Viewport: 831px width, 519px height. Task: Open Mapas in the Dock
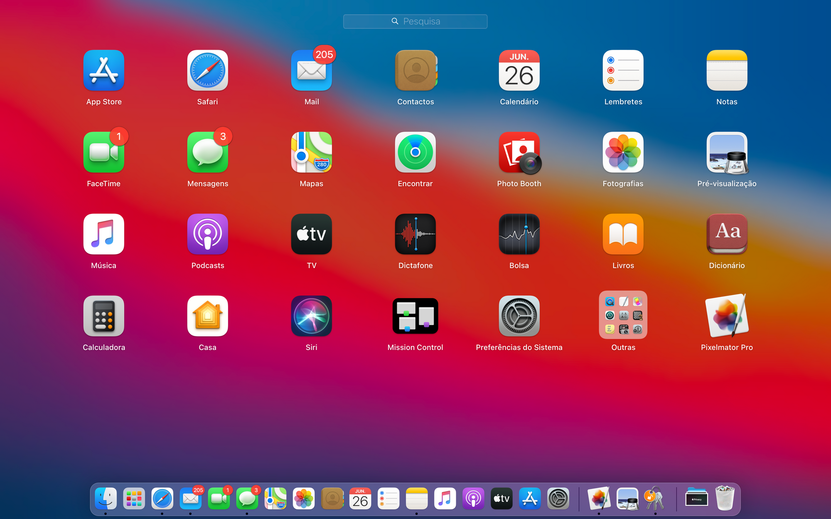tap(275, 498)
